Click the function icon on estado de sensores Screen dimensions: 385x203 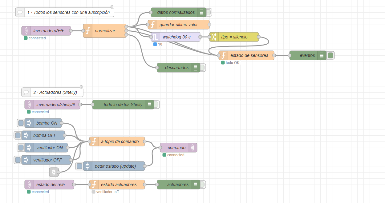223,55
